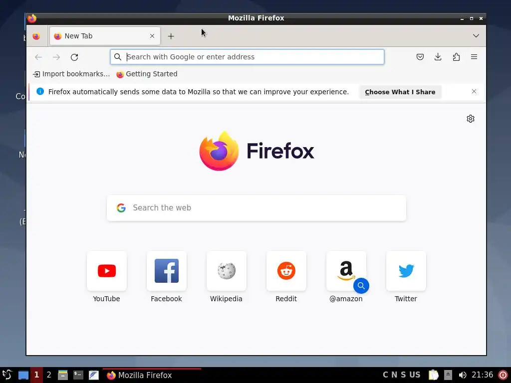Click the volume speaker tray icon
Viewport: 511px width, 383px height.
point(462,375)
